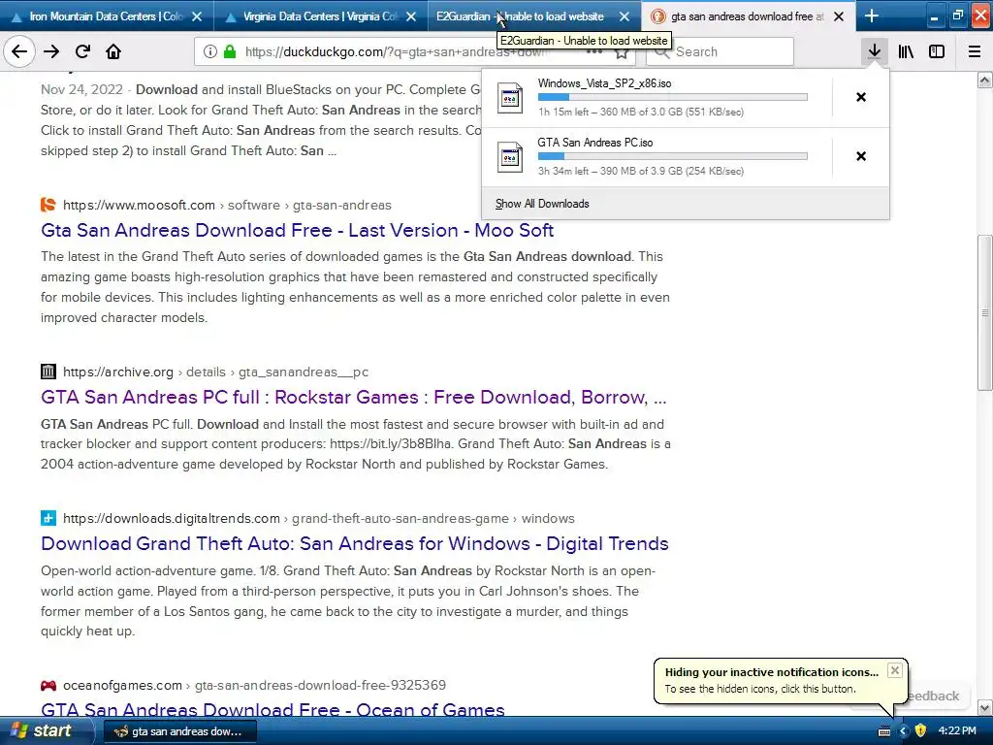Click Moo Soft site favicon

48,205
